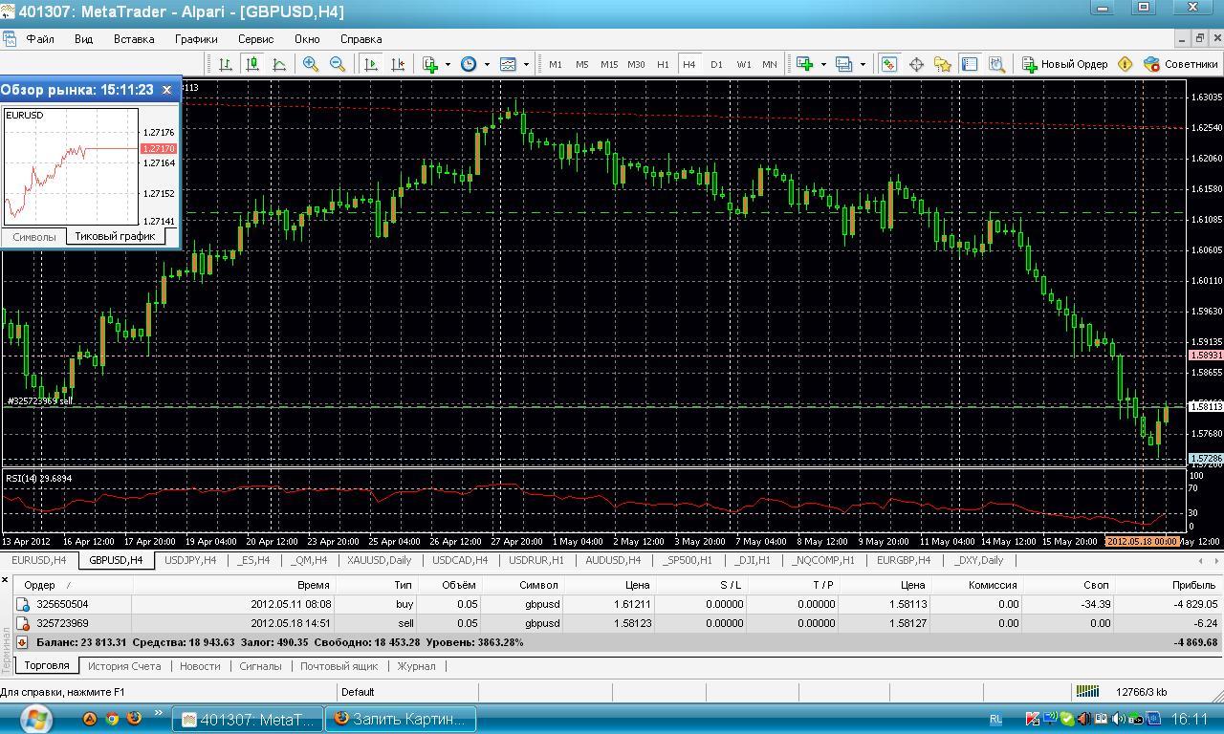Toggle the Market Watch window icon

point(889,64)
